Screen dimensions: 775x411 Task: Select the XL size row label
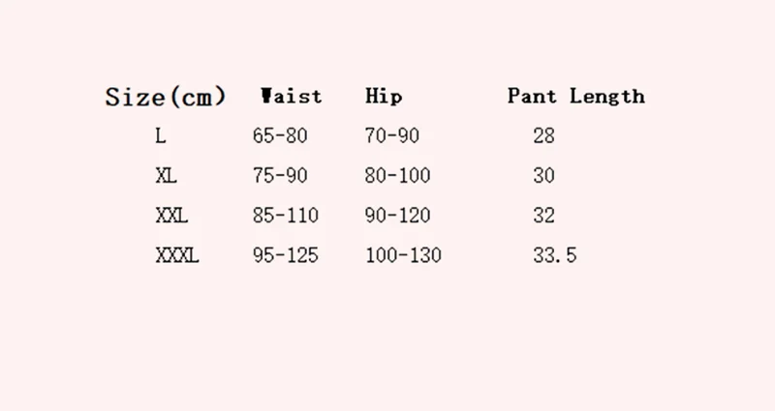tap(167, 176)
